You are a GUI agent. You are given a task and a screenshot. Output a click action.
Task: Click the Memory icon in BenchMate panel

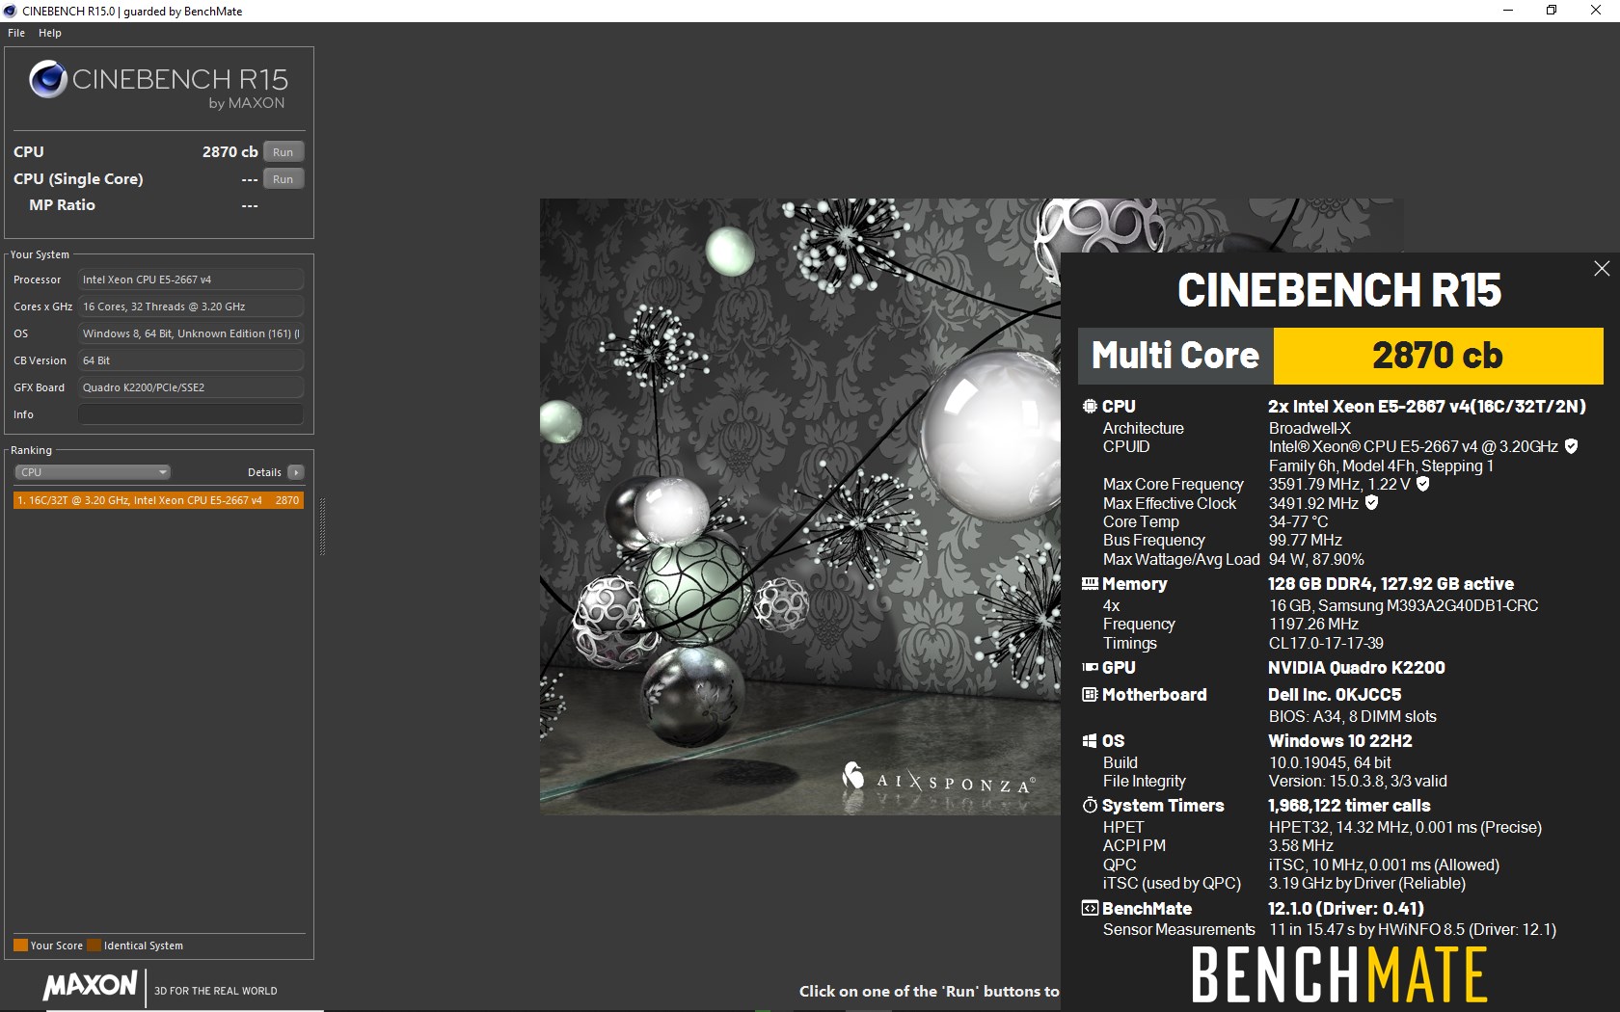[1090, 584]
